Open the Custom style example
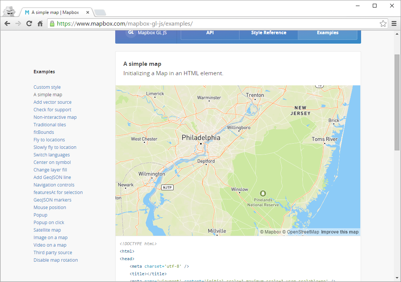The width and height of the screenshot is (401, 282). [47, 87]
